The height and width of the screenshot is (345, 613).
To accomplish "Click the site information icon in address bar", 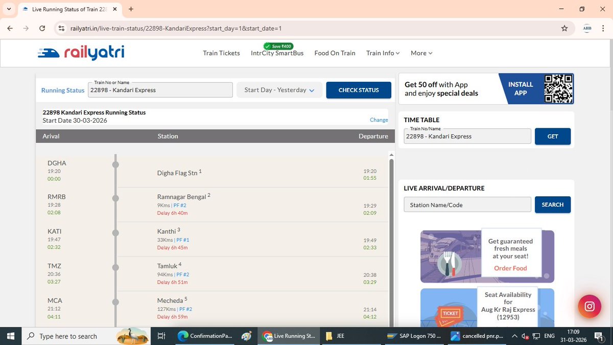I will [61, 29].
